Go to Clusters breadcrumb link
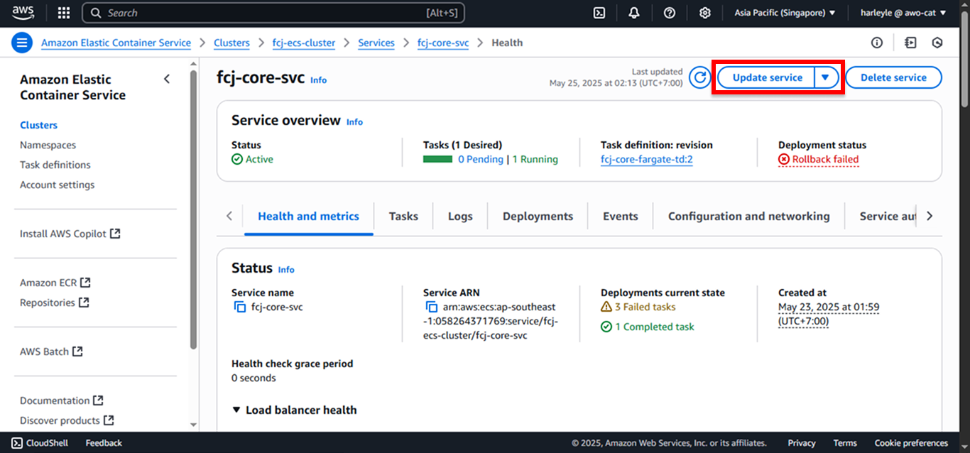Screen dimensions: 970x453 [x=231, y=43]
